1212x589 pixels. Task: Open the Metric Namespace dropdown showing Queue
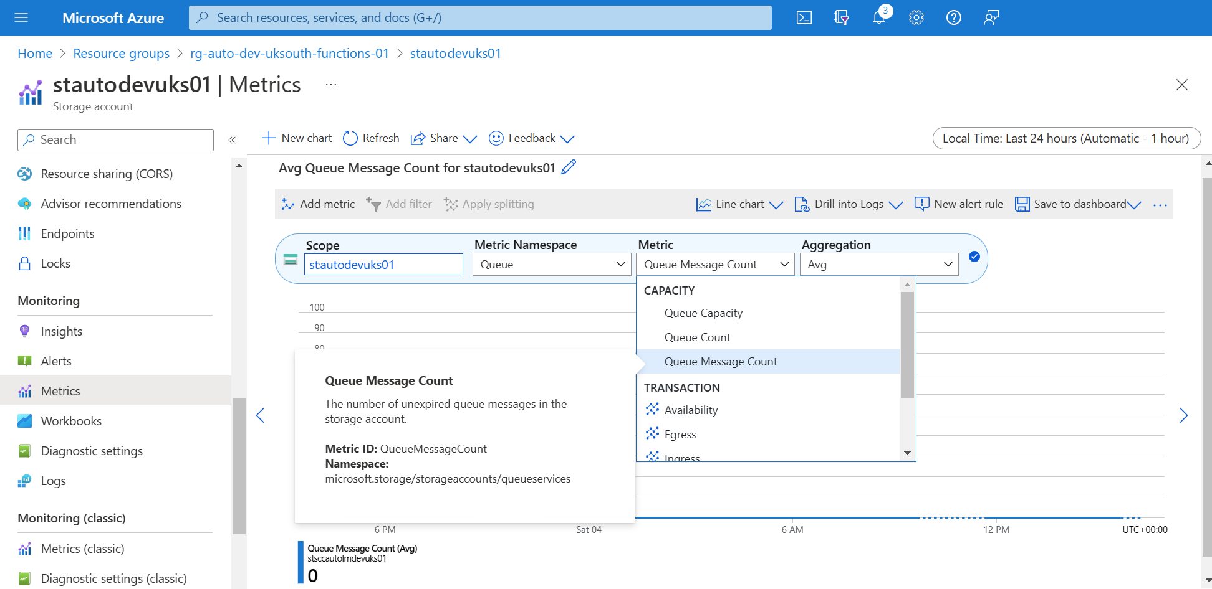pos(551,264)
